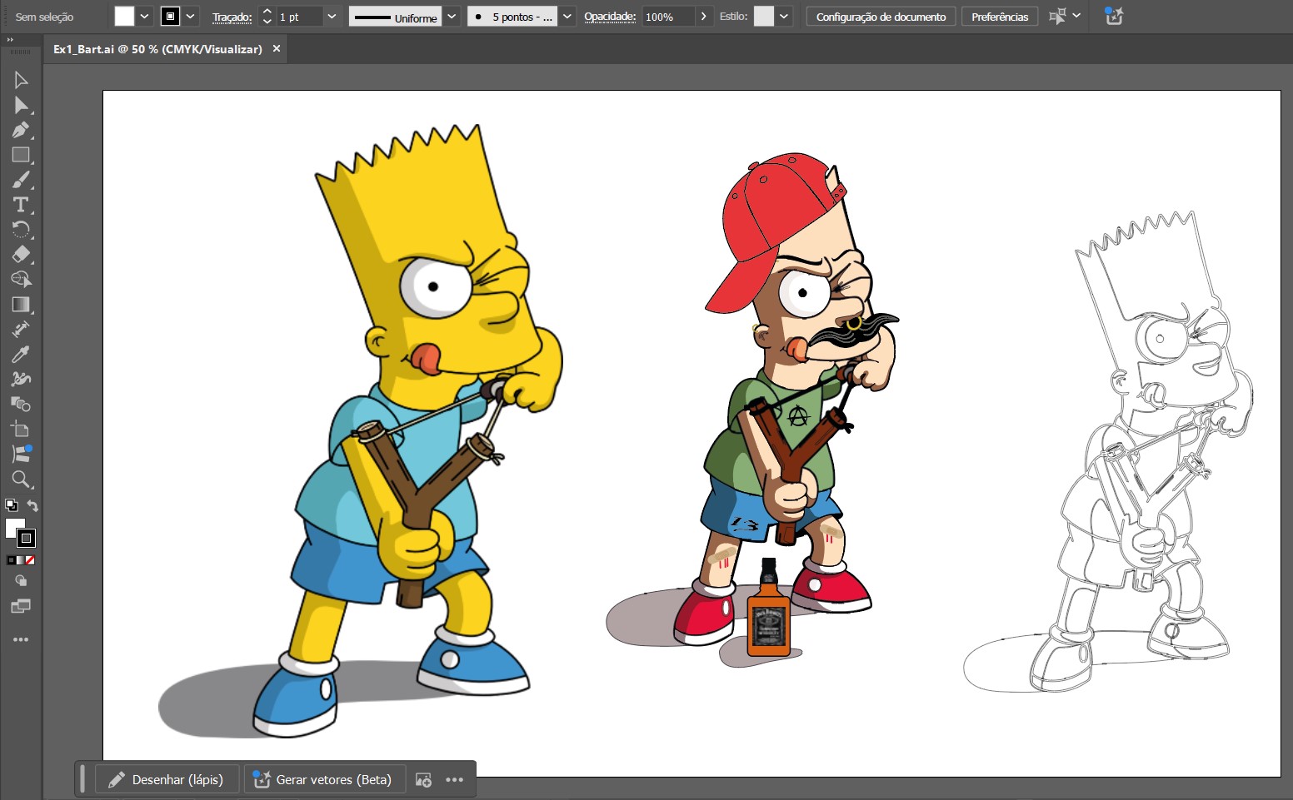Click Desenhar (lápis) button
The width and height of the screenshot is (1293, 800).
point(167,780)
